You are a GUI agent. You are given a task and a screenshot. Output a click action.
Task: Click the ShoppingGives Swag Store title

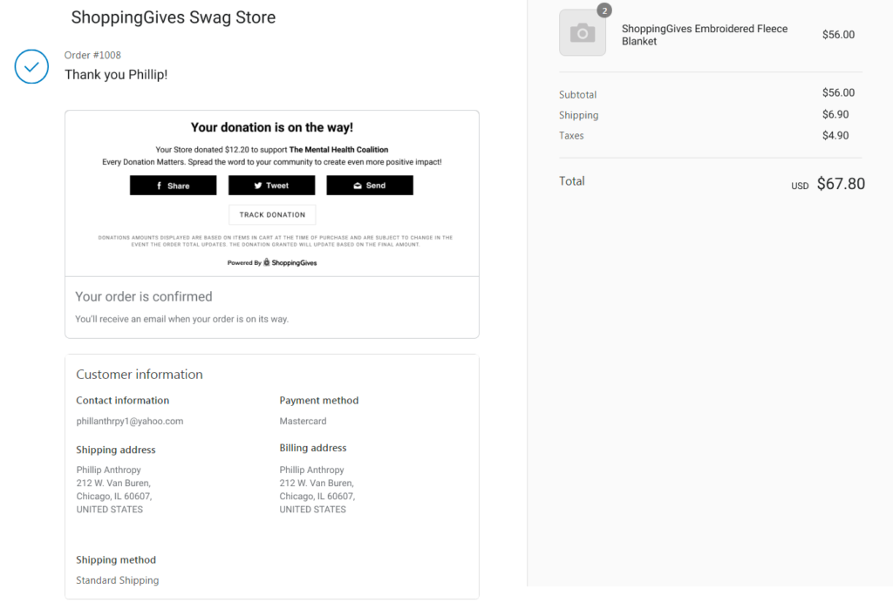[x=173, y=17]
